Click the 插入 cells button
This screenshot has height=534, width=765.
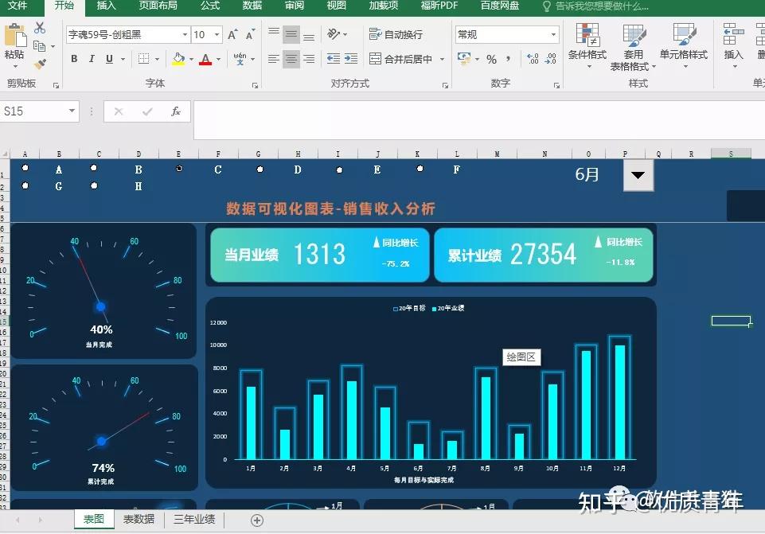tap(733, 46)
